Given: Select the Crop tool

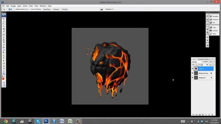Looking at the screenshot, I should (x=4, y=29).
